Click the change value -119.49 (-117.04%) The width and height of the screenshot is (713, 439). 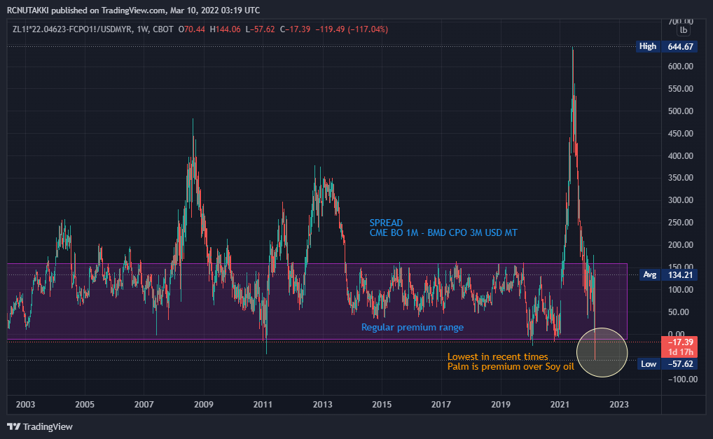352,29
